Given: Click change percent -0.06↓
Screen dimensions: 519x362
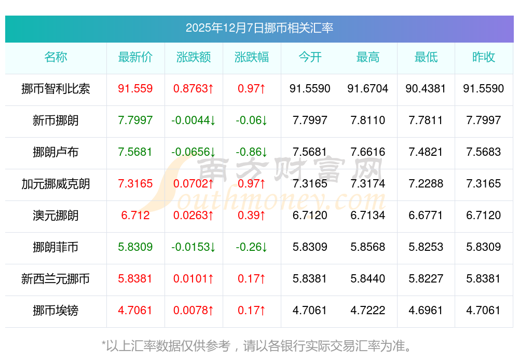Looking at the screenshot, I should click(252, 120).
